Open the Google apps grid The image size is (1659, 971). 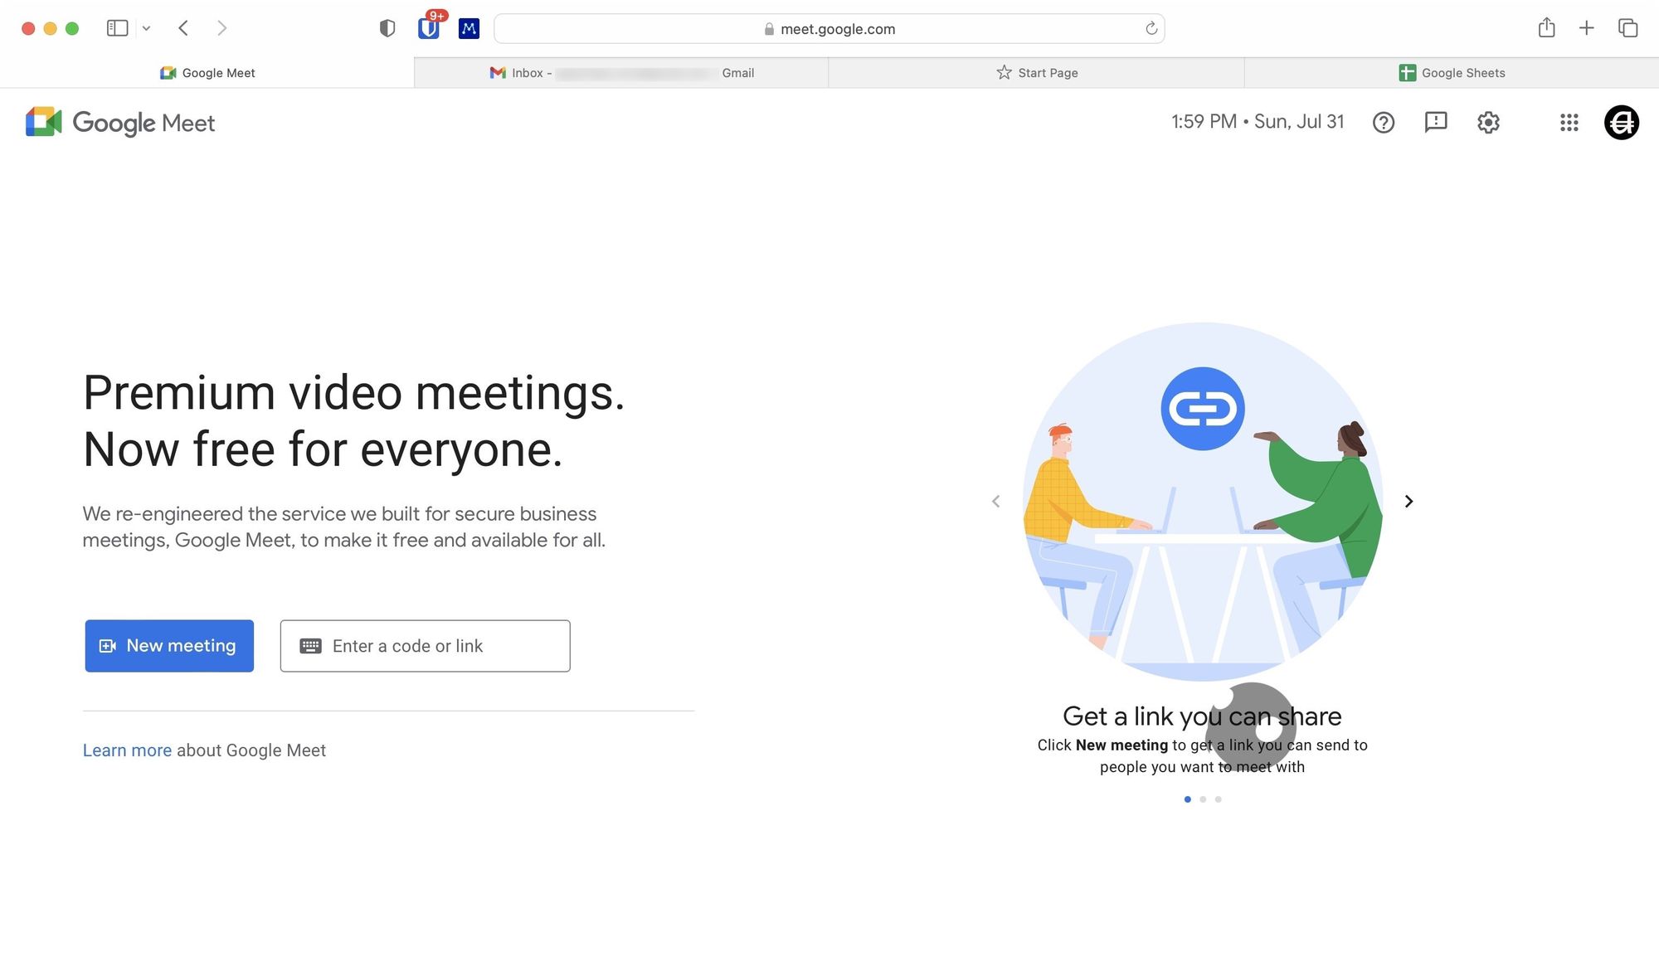[1569, 123]
